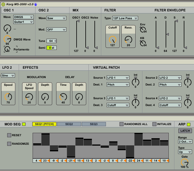Click the Korg MS-2000 device power icon
194x171 pixels.
click(x=3, y=4)
